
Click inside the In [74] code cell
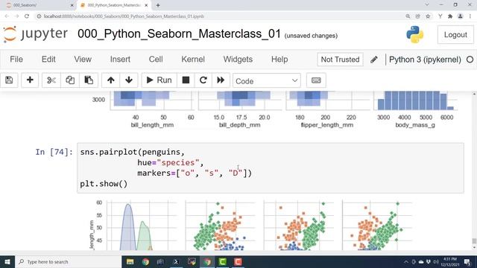271,167
